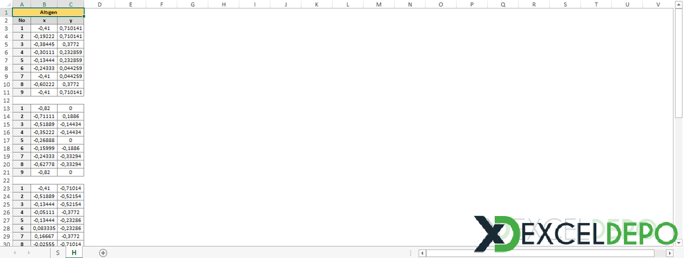Click the vertical scrollbar up arrow
Image resolution: width=684 pixels, height=258 pixels.
(679, 4)
